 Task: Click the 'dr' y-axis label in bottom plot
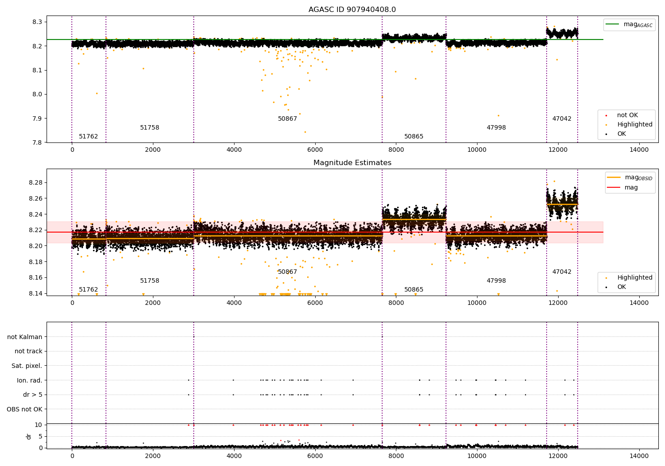pos(29,436)
